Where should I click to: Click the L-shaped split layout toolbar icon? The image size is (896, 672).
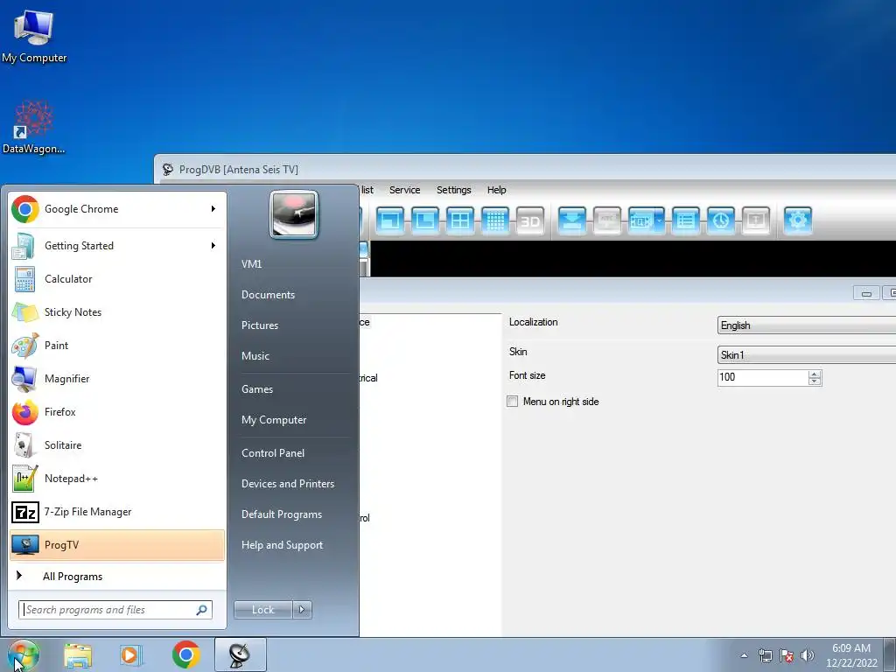(x=425, y=220)
